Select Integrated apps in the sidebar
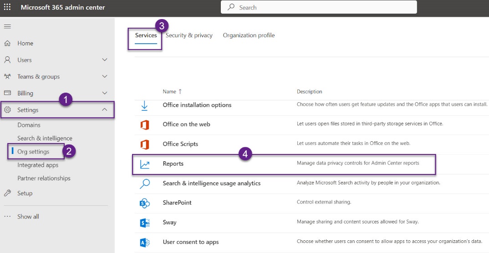This screenshot has width=489, height=253. pos(38,165)
